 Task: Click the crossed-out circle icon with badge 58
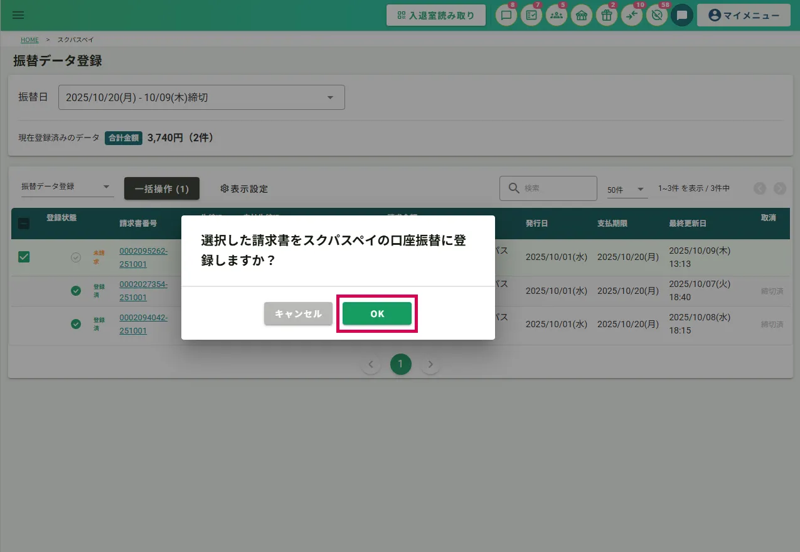[x=656, y=16]
